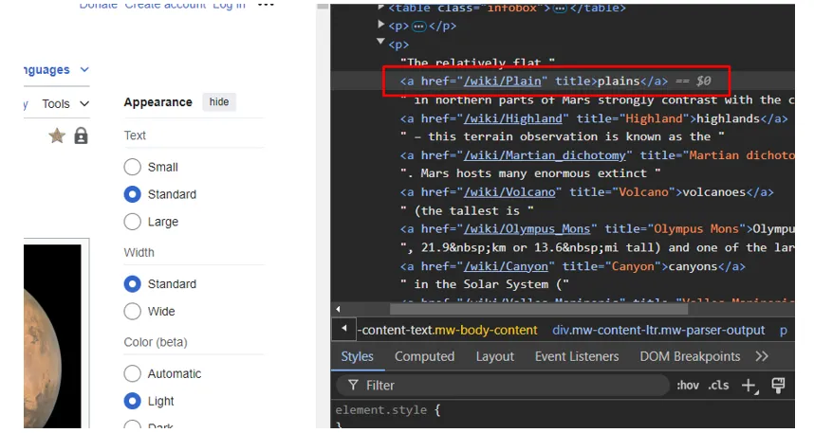This screenshot has width=814, height=433.
Task: Toggle :hov element state button
Action: tap(688, 386)
